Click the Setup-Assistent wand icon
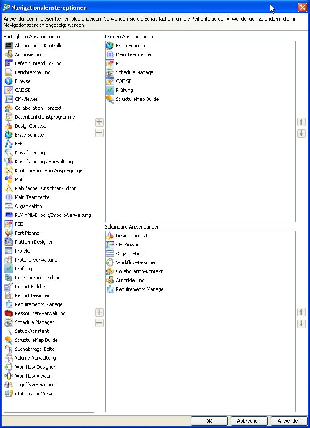Viewport: 310px width, 428px height. (9, 331)
